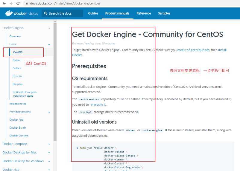Screen dimensions: 240x171
Task: Open Docker App in the sidebar
Action: pyautogui.click(x=16, y=120)
